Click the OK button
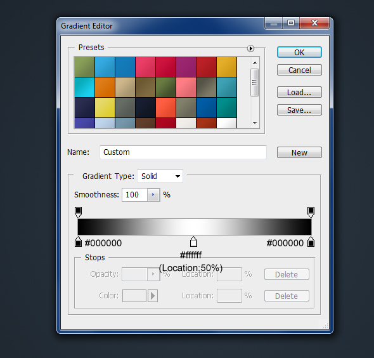Image resolution: width=374 pixels, height=358 pixels. coord(299,52)
